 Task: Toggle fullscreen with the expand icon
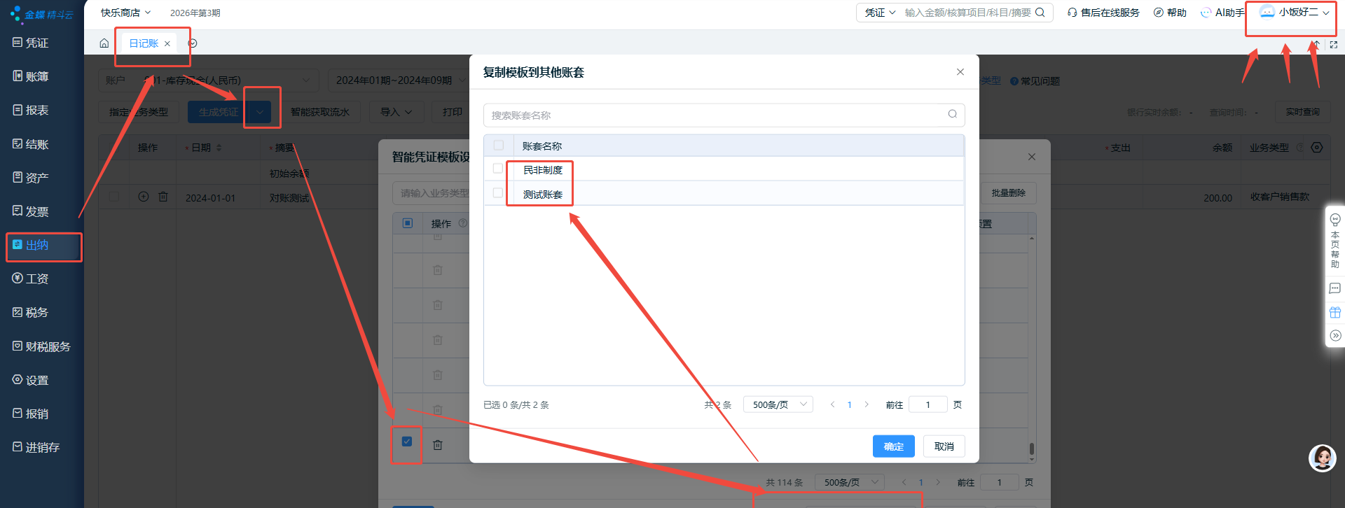pyautogui.click(x=1334, y=44)
